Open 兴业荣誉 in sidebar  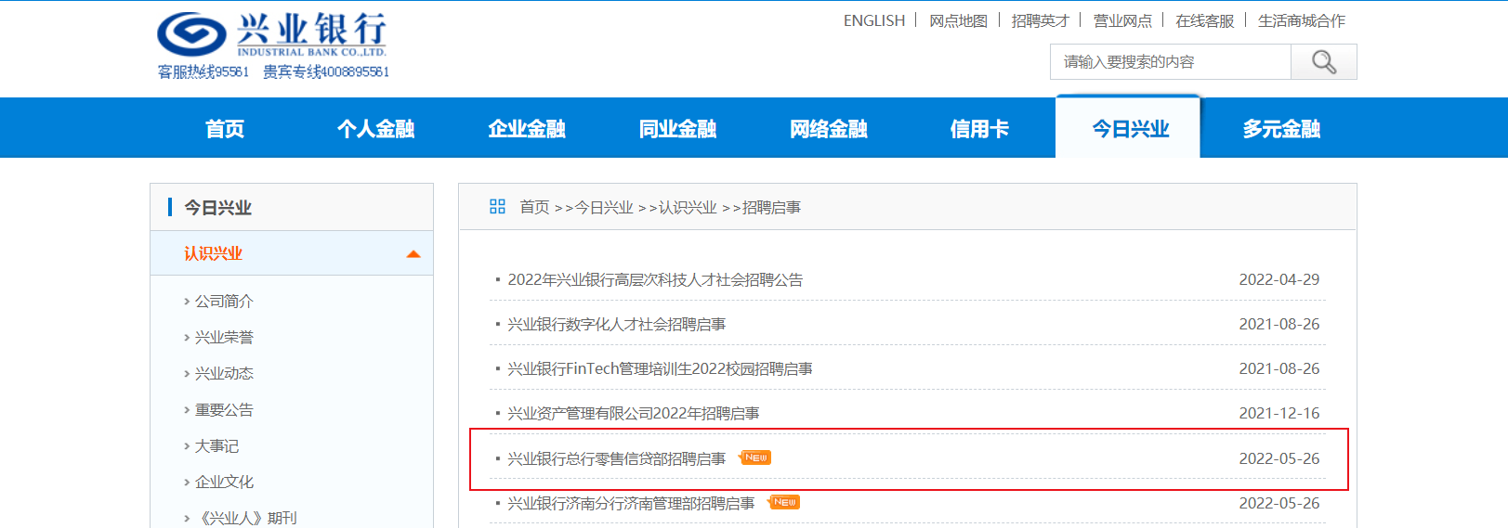click(224, 337)
